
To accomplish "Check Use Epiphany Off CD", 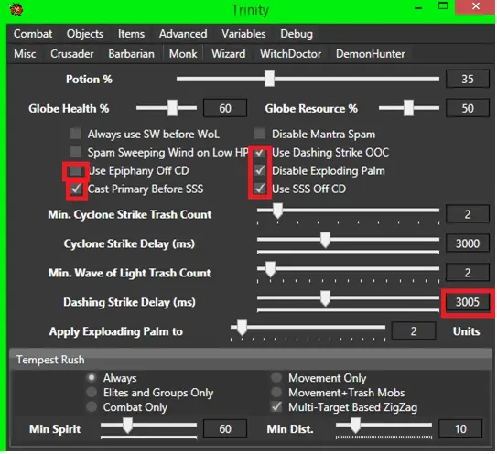I will [x=76, y=171].
